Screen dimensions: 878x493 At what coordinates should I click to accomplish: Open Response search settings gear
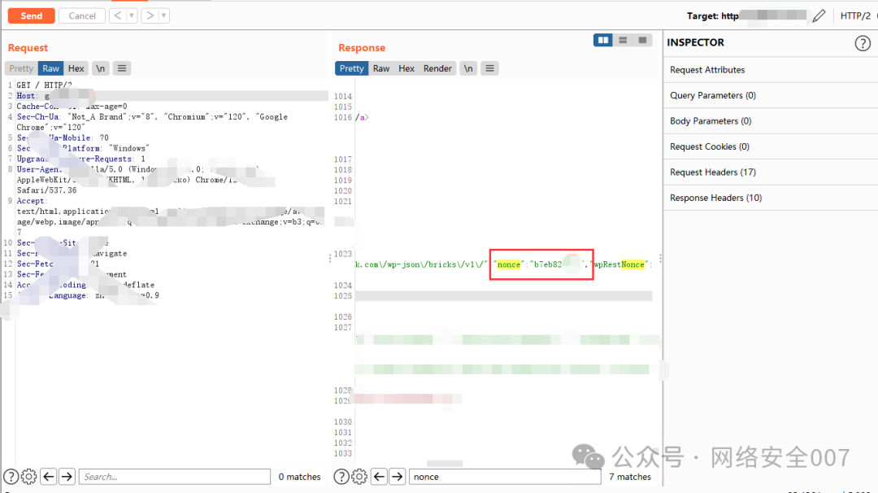(359, 477)
